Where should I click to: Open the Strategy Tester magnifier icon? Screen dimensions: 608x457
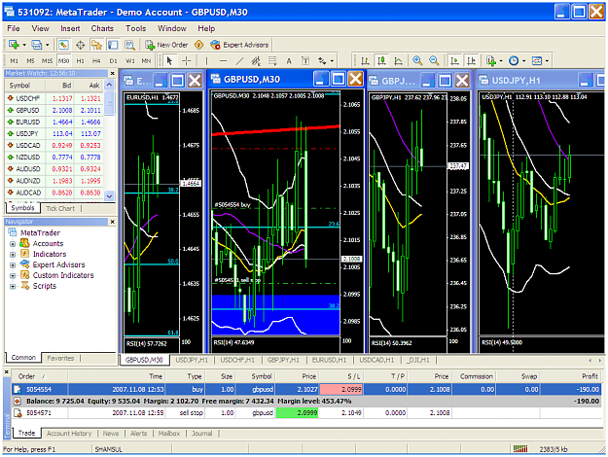129,45
